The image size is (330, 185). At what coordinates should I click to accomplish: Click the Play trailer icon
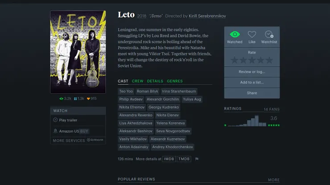pyautogui.click(x=55, y=120)
